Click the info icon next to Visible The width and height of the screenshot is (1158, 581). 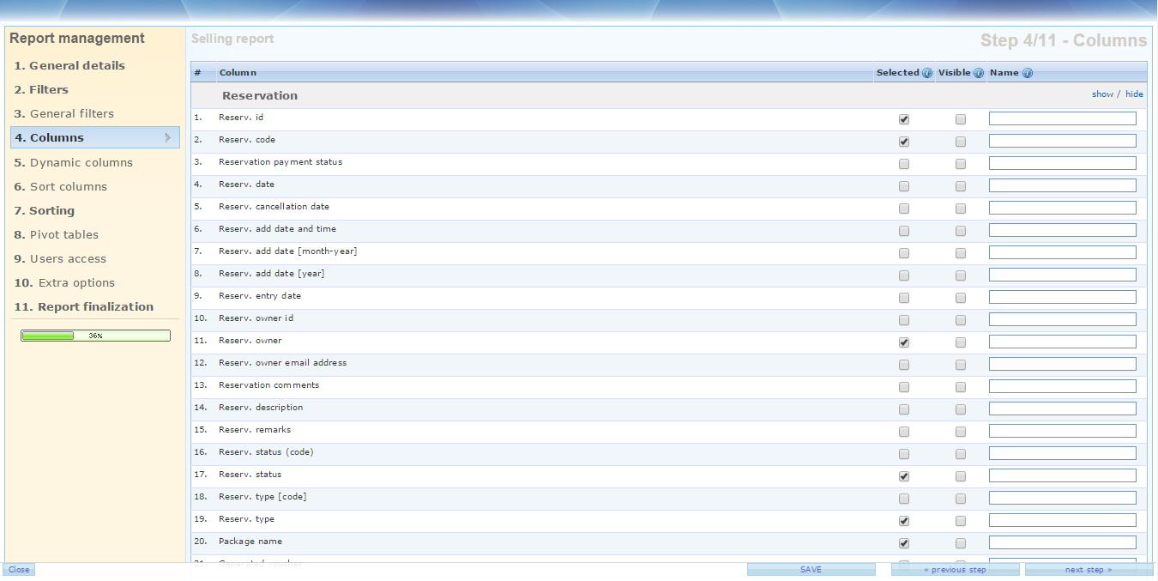(x=979, y=73)
